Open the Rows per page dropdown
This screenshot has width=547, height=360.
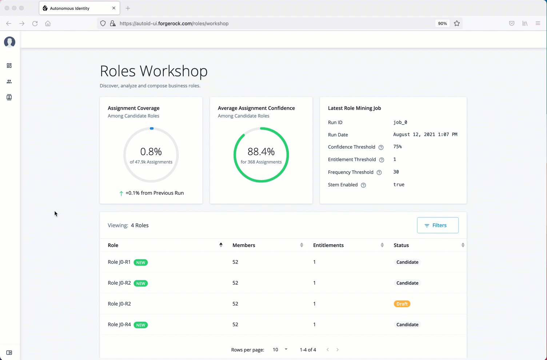pos(280,349)
